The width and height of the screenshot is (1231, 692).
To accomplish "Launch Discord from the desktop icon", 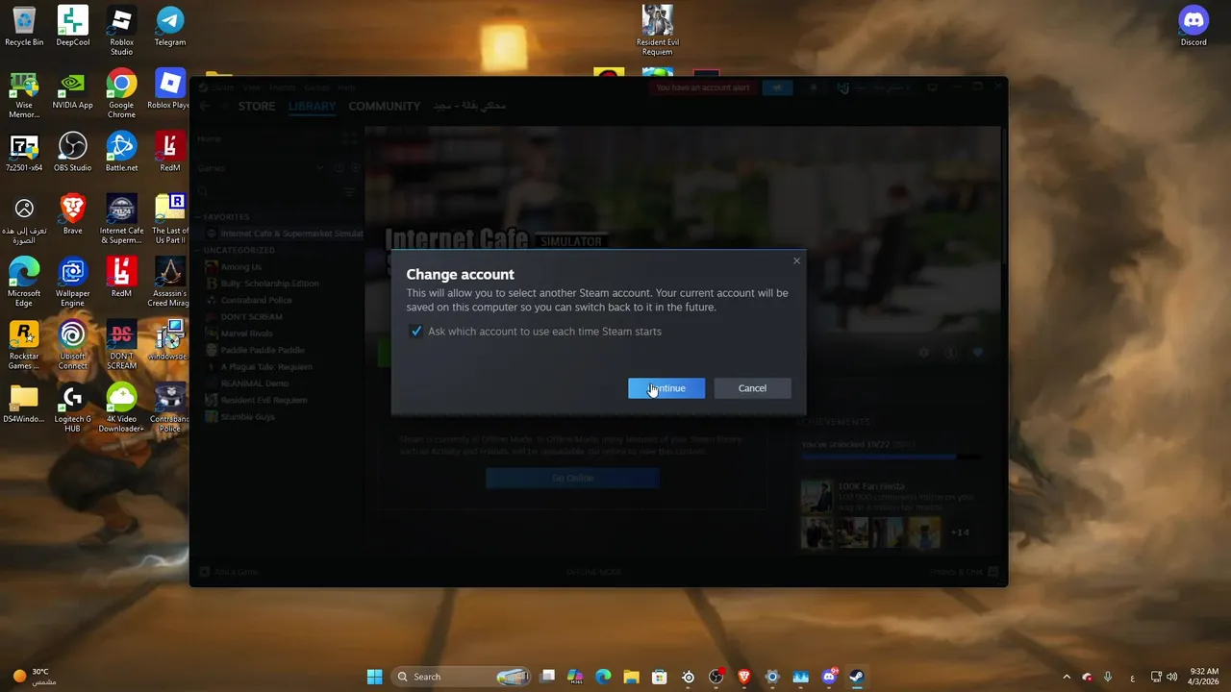I will (1193, 26).
